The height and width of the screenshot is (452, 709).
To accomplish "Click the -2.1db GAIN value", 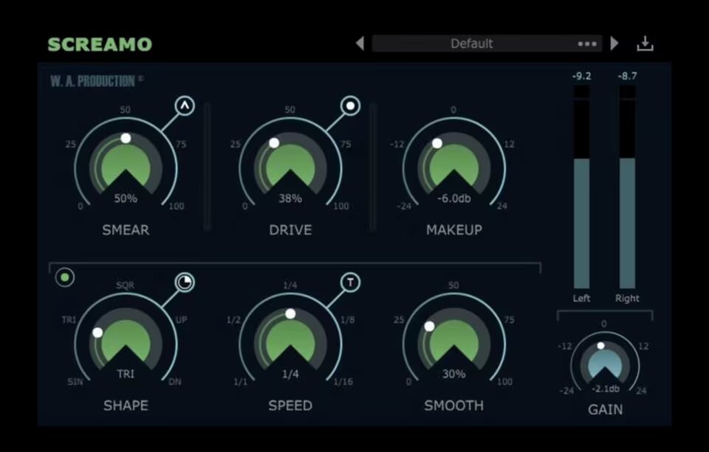I will coord(606,389).
